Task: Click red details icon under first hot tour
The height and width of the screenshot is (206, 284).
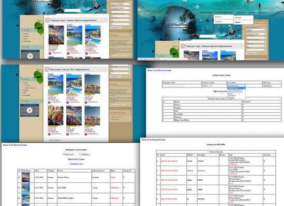Action: [x=50, y=54]
